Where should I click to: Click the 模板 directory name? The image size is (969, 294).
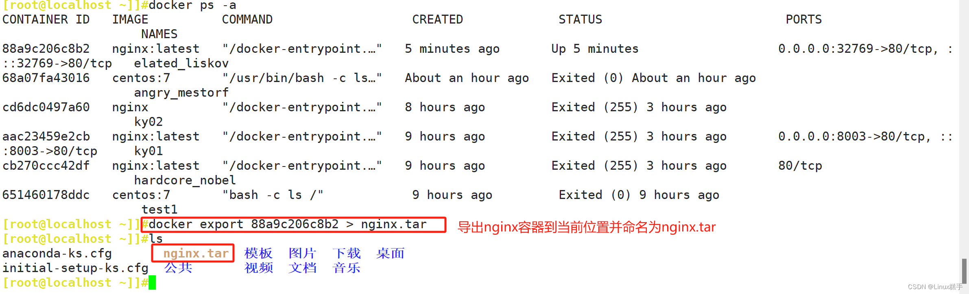(x=258, y=253)
